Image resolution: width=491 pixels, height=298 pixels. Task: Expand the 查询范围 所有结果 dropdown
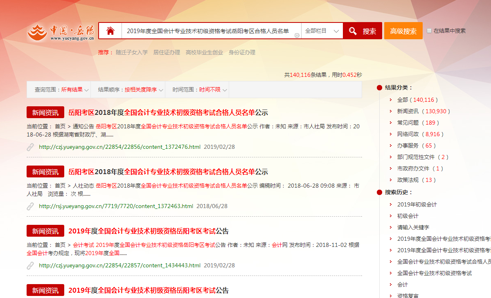[62, 90]
